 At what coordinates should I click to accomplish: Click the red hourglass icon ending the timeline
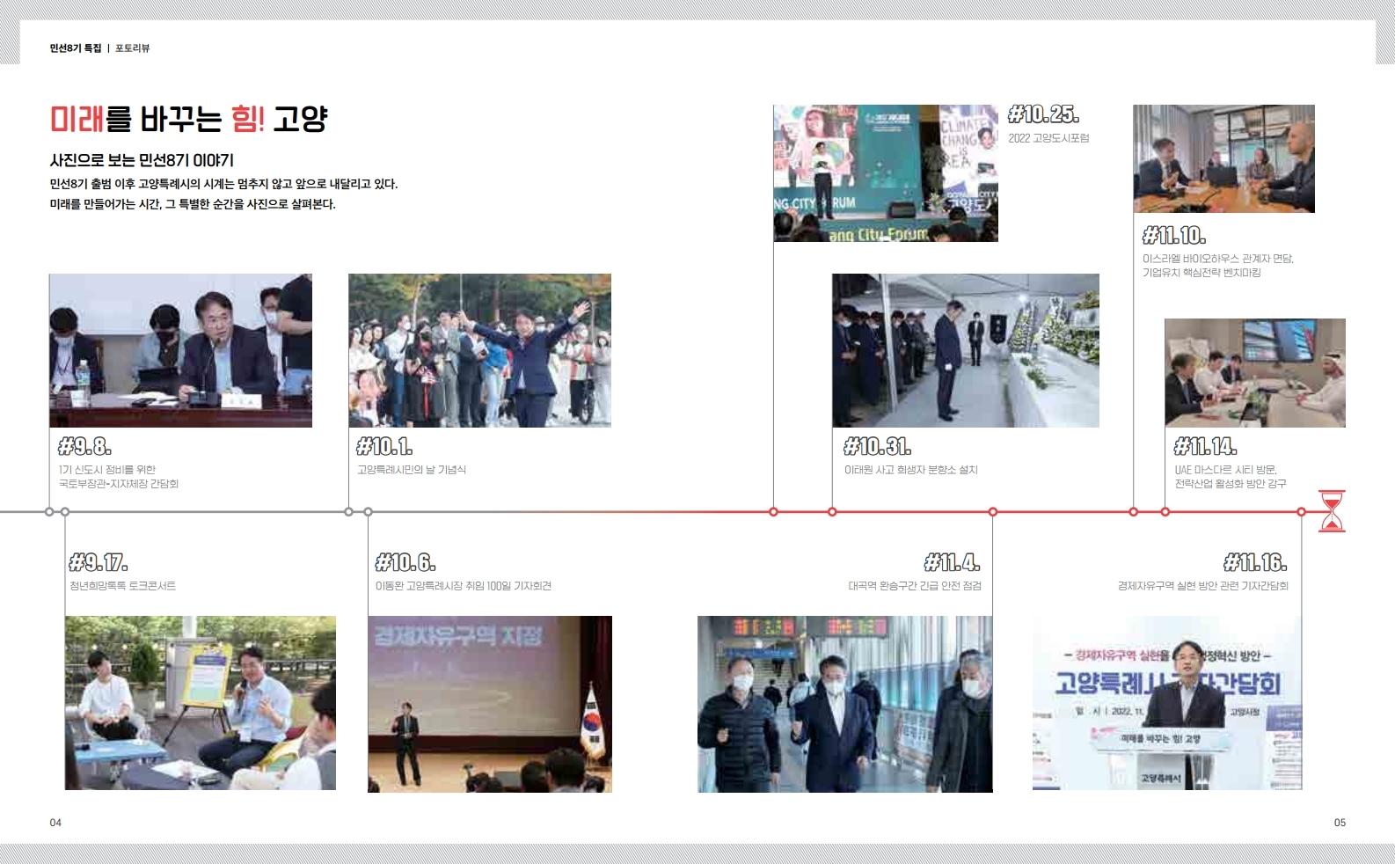[1332, 511]
